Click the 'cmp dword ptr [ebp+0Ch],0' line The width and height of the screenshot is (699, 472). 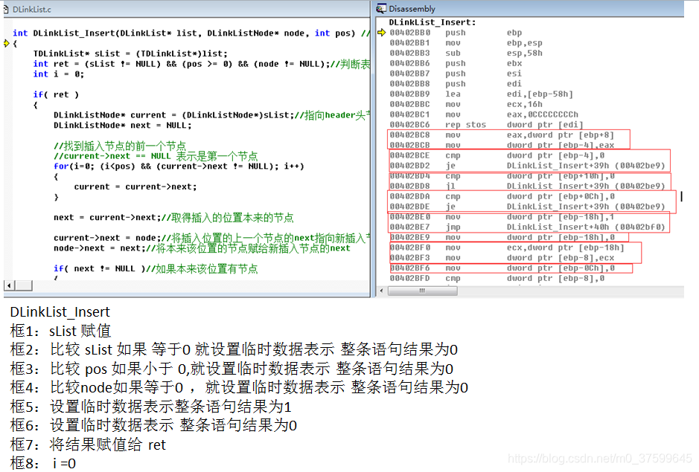502,196
